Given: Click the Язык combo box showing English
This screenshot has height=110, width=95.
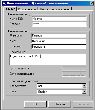Looking at the screenshot, I should tap(62, 91).
